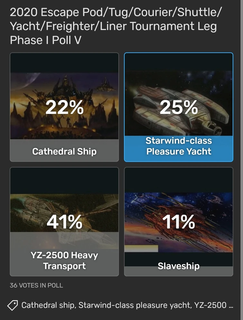The width and height of the screenshot is (243, 320).
Task: Click the 22% result on Cathedral Ship
Action: coord(64,107)
